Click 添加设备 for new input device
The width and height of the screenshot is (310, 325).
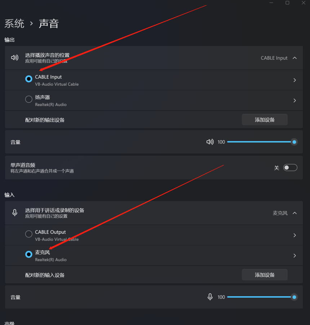[x=265, y=275]
